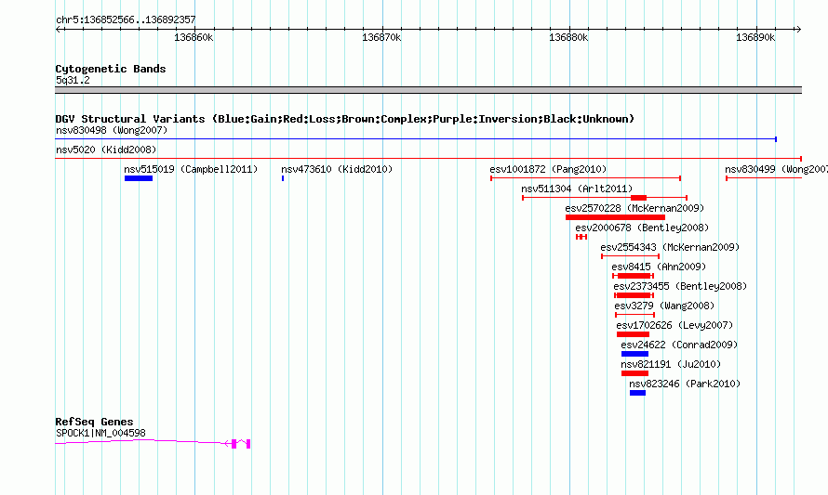Click the DGV Structural Variants track title
This screenshot has width=828, height=495.
345,119
